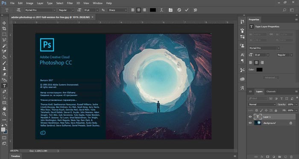The height and width of the screenshot is (159, 299).
Task: Click the Color swatch in Properties panel
Action: 259,70
